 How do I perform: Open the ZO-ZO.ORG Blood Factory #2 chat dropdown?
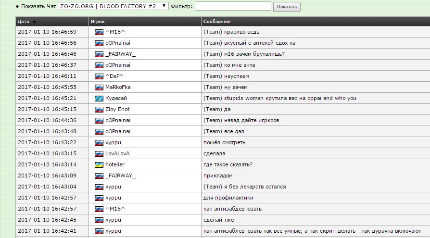click(113, 6)
